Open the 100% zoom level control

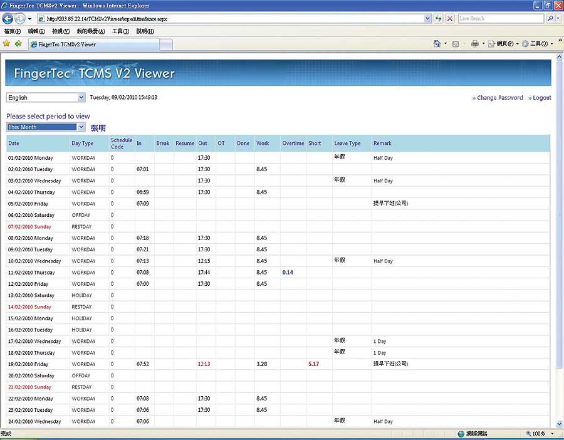pyautogui.click(x=539, y=434)
